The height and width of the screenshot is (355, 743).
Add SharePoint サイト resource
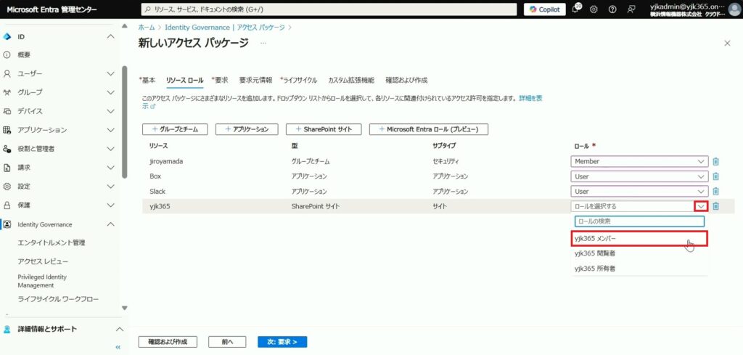click(x=324, y=129)
